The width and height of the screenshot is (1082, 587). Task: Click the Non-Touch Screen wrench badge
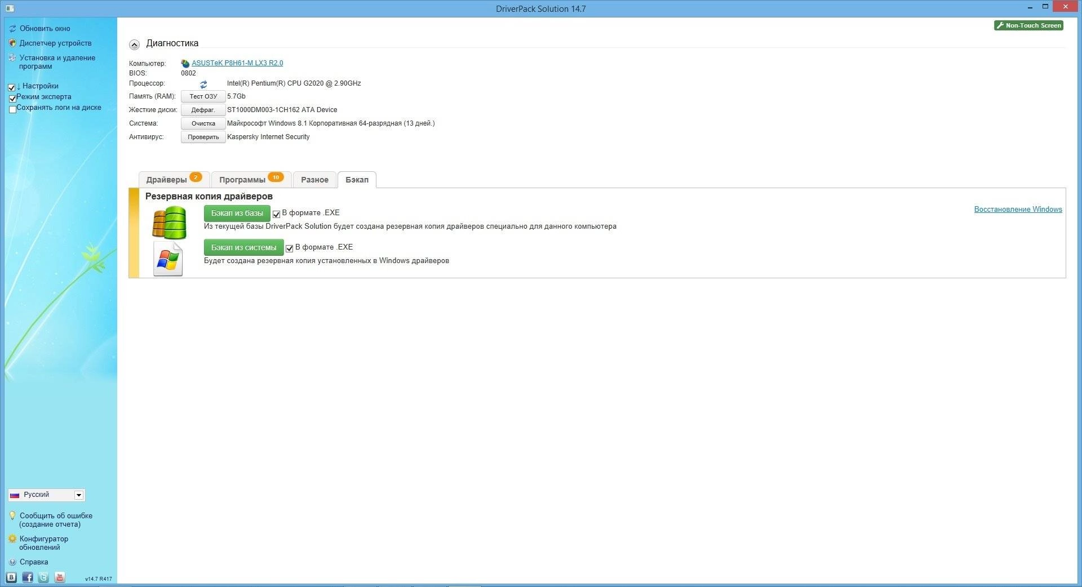1028,25
